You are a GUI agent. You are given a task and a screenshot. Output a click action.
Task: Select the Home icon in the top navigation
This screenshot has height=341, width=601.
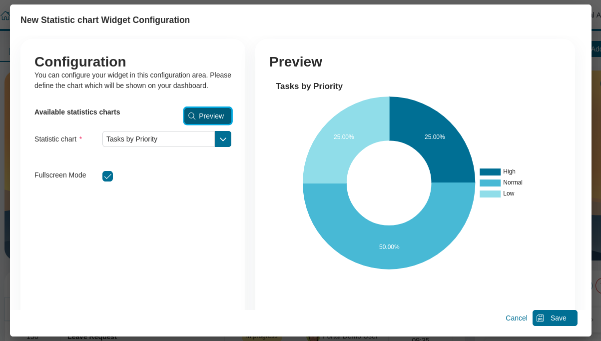point(5,15)
